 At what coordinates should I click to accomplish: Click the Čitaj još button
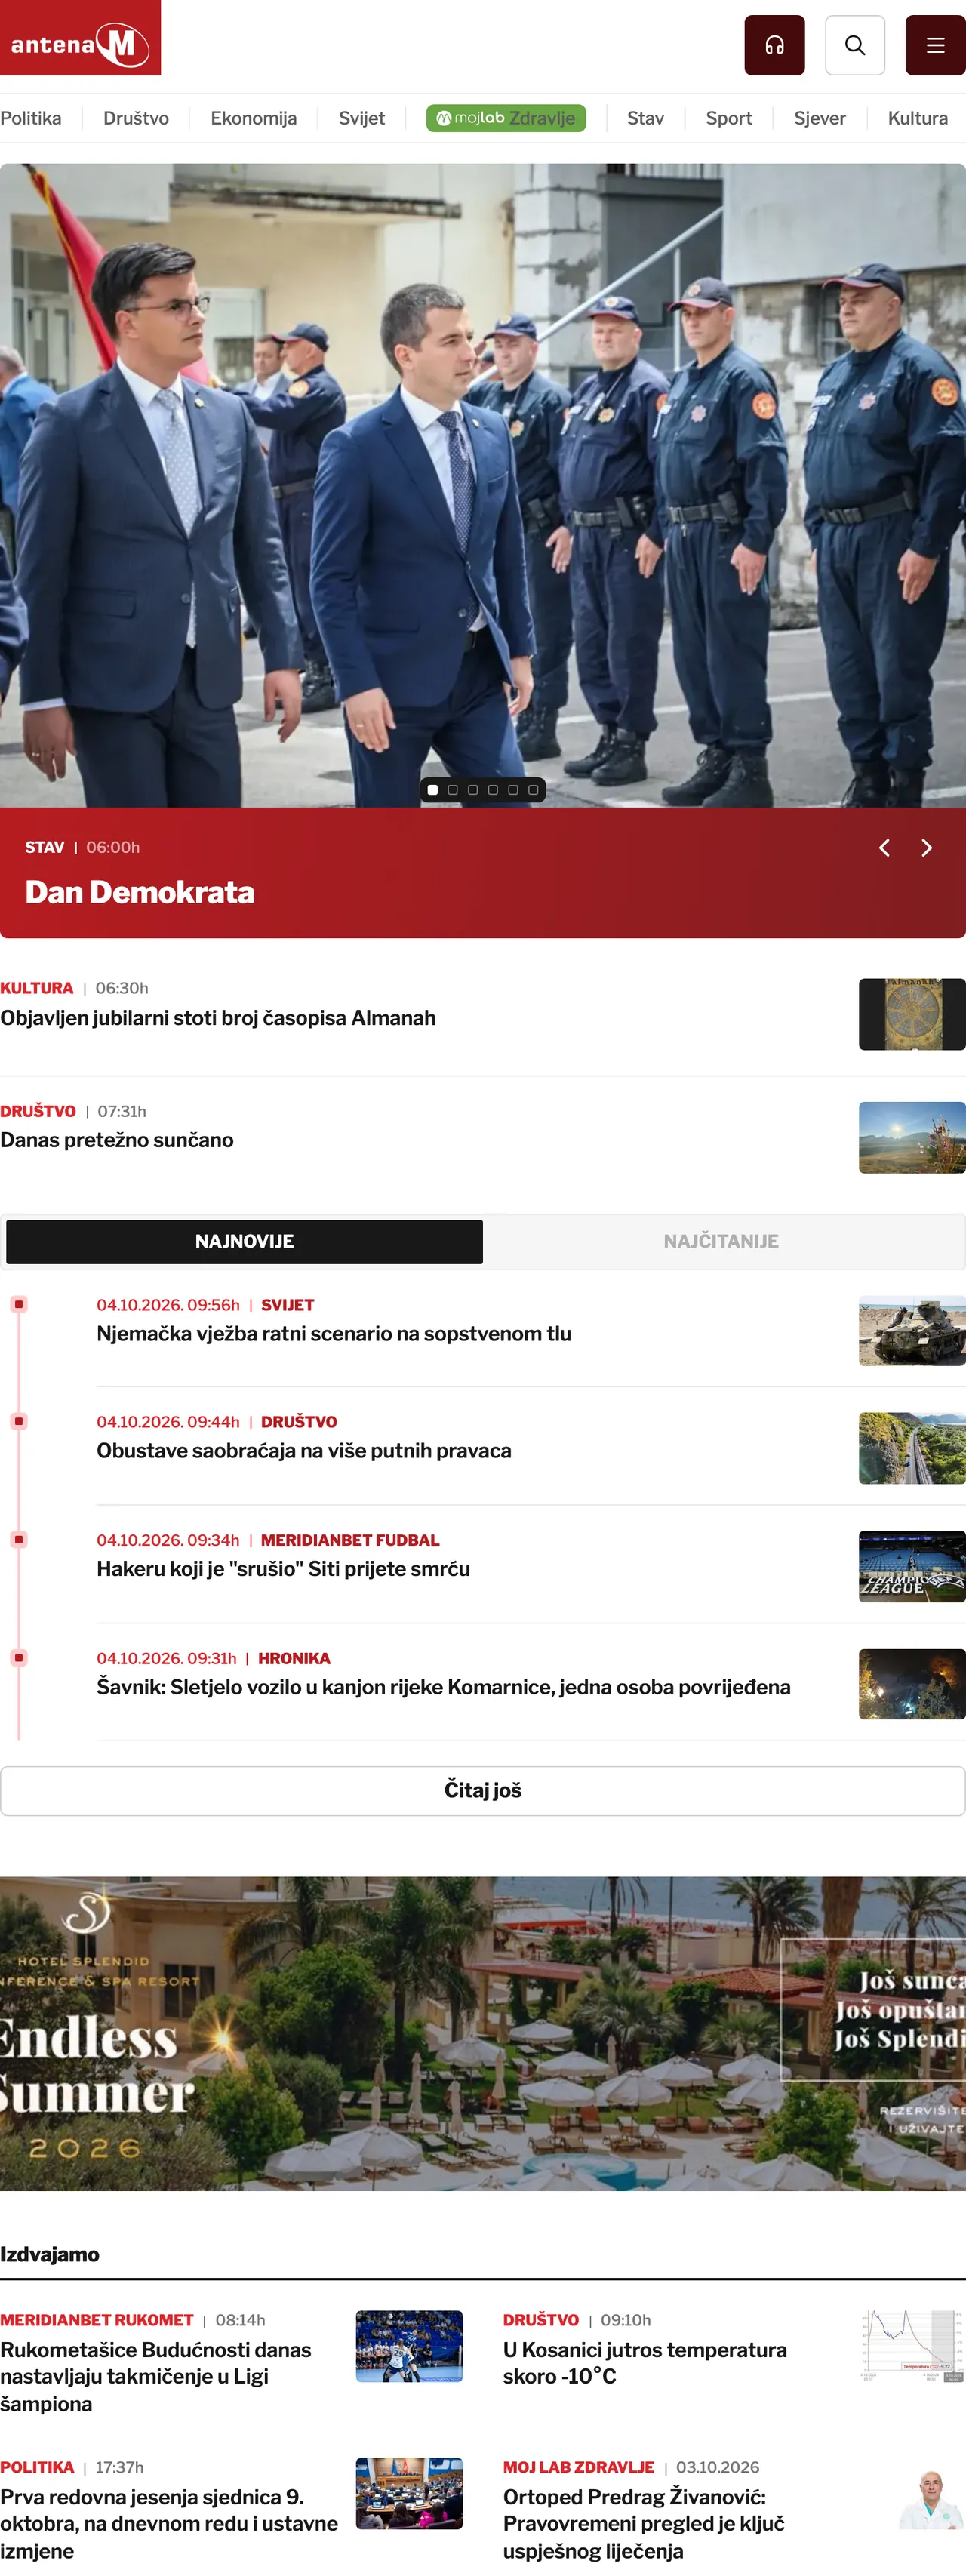tap(483, 1790)
